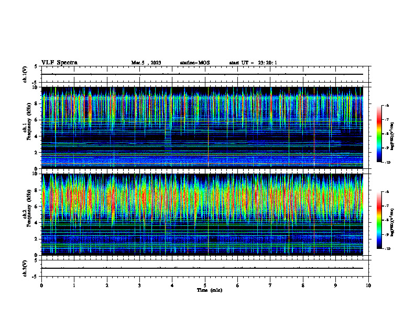Click the ch.2 "Frequency (kHz)" axis label
415x320 pixels.
pos(29,208)
